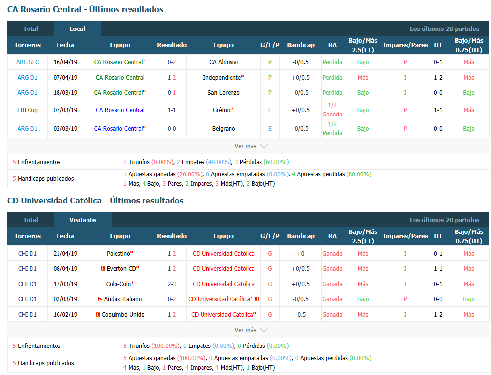Click the 0-2 result of the CA Aldosivi match

click(172, 62)
